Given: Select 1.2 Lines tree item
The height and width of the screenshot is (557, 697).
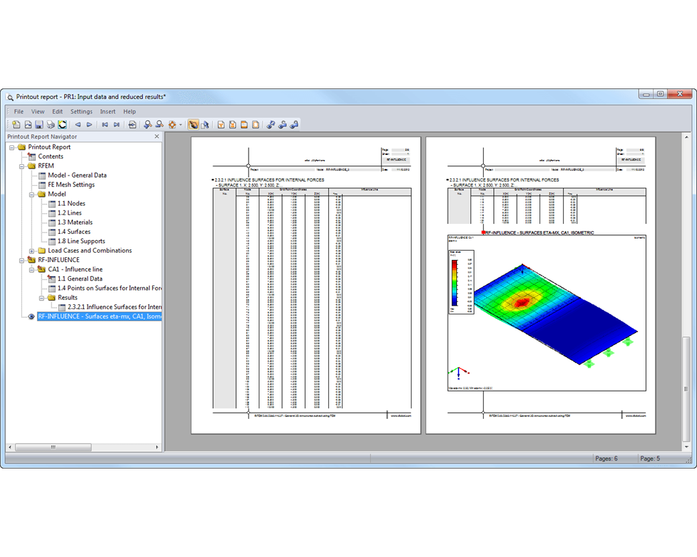Looking at the screenshot, I should click(x=69, y=213).
